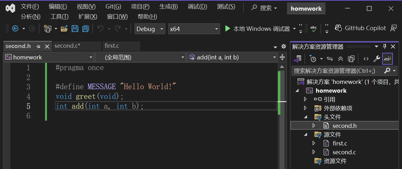Open the x64 platform dropdown
Screen dimensions: 402x169
(x=194, y=29)
